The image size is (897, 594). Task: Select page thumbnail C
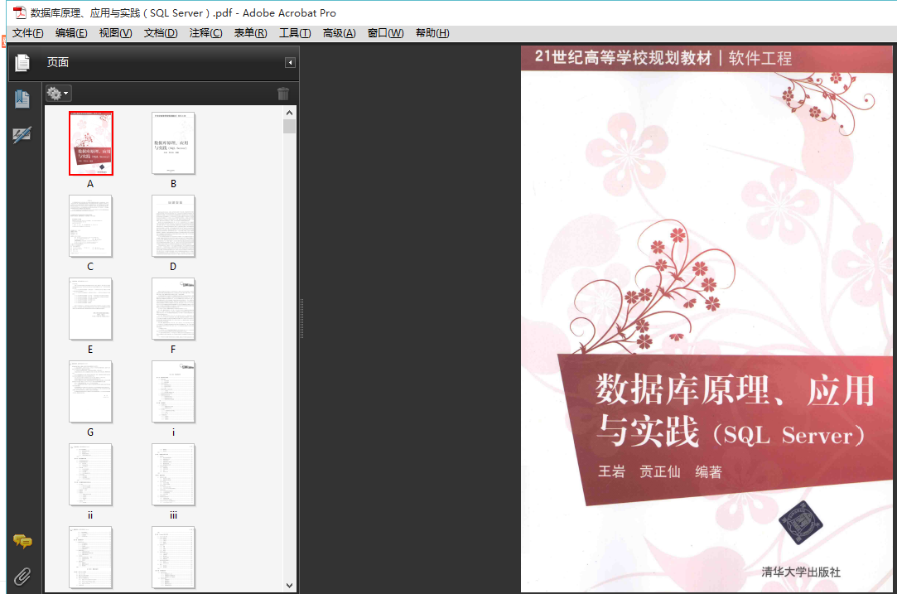[90, 226]
